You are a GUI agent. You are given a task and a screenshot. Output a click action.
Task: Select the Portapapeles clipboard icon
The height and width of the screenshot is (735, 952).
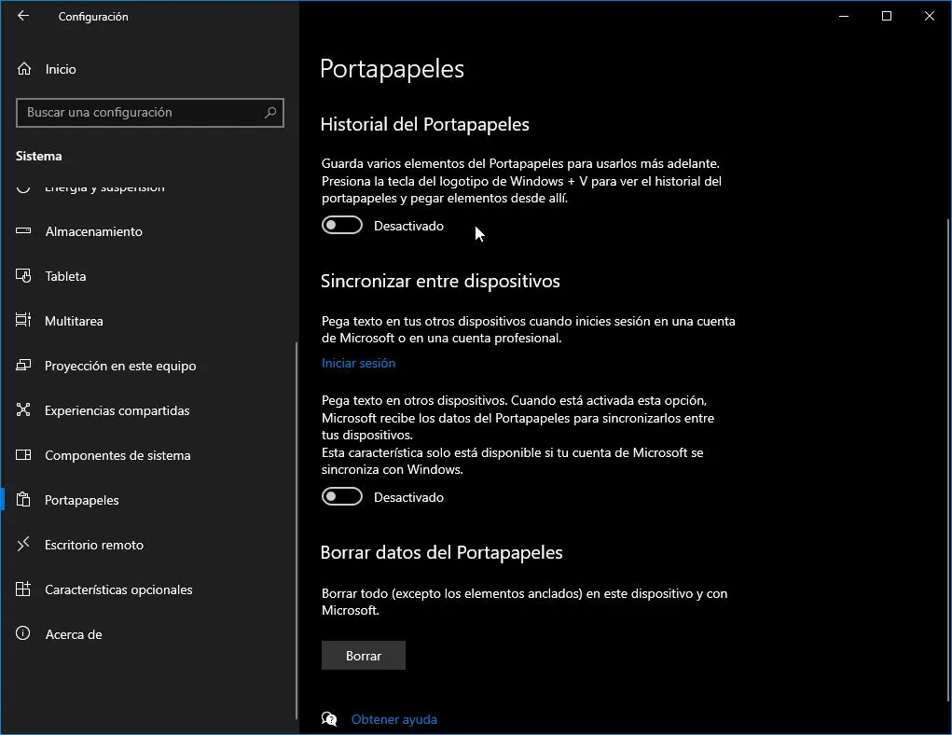click(23, 499)
